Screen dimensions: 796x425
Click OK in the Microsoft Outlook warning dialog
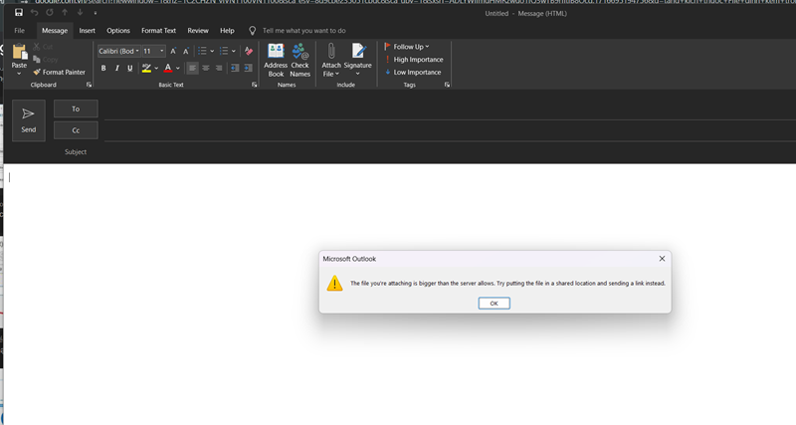[494, 304]
